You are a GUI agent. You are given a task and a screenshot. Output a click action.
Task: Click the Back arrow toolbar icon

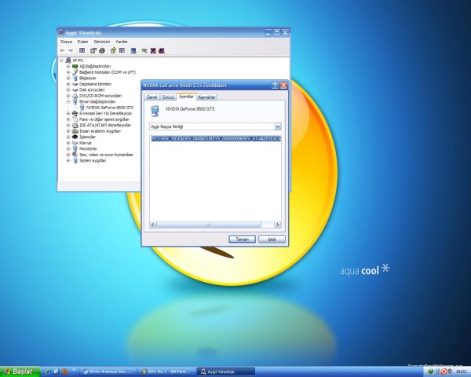[62, 50]
